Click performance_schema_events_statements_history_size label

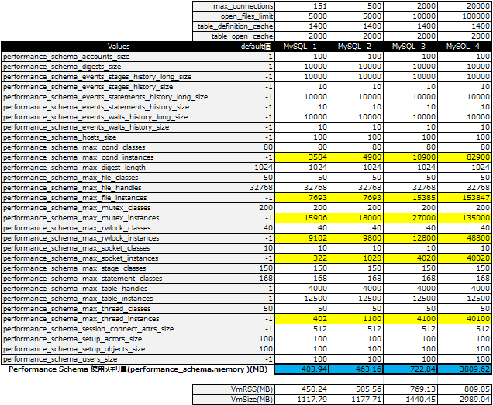coord(119,107)
